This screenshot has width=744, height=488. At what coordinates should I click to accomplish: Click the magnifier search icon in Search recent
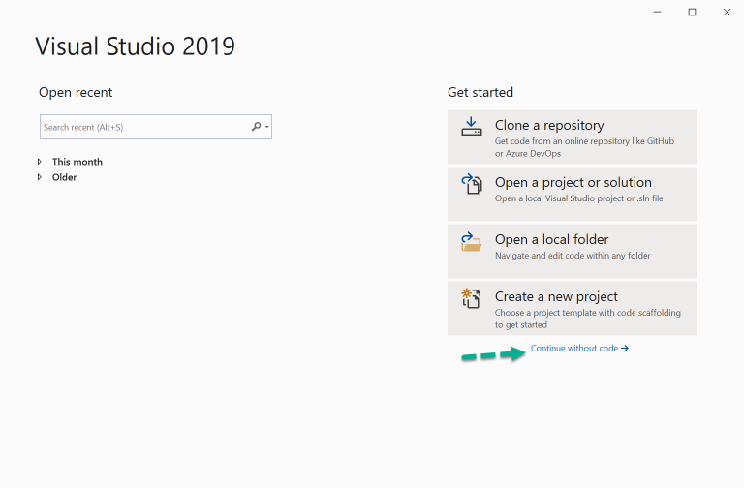[x=256, y=127]
